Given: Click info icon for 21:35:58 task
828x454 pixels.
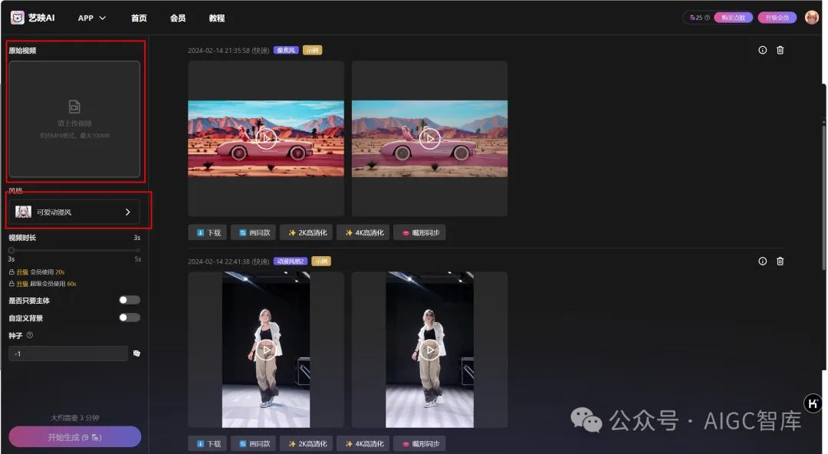Looking at the screenshot, I should pos(763,50).
